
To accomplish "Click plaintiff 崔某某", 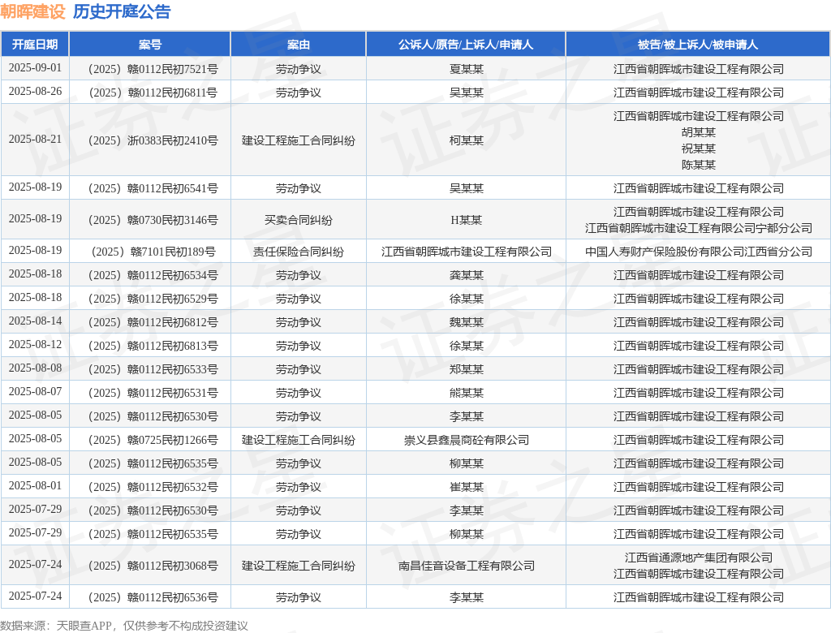I will pos(467,487).
